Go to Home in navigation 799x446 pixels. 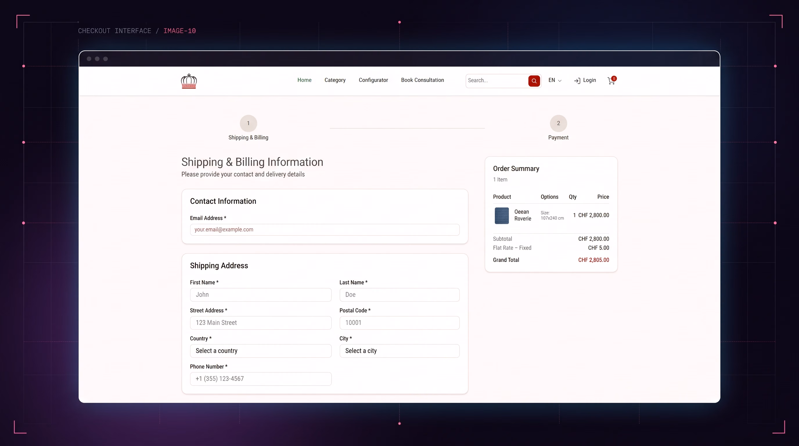coord(304,80)
